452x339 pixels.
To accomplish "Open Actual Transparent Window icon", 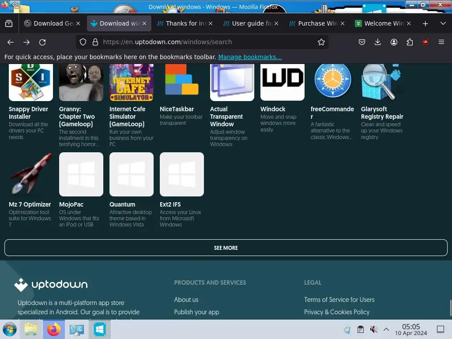I will pos(232,83).
